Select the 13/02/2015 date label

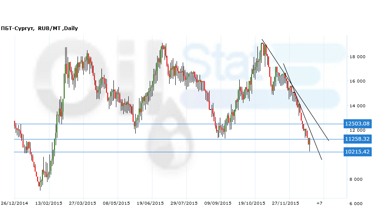49,203
